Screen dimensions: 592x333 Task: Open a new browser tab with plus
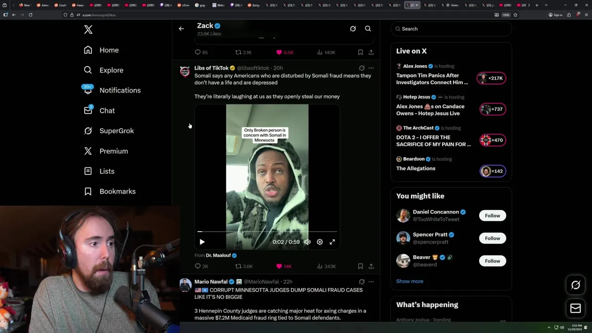pos(536,5)
